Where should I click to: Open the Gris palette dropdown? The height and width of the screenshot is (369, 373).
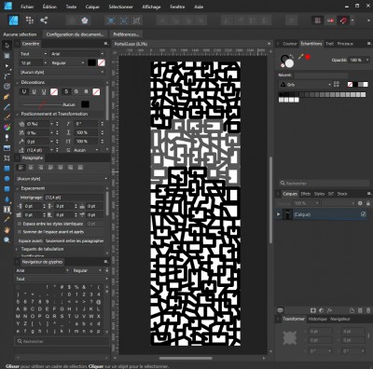click(305, 85)
